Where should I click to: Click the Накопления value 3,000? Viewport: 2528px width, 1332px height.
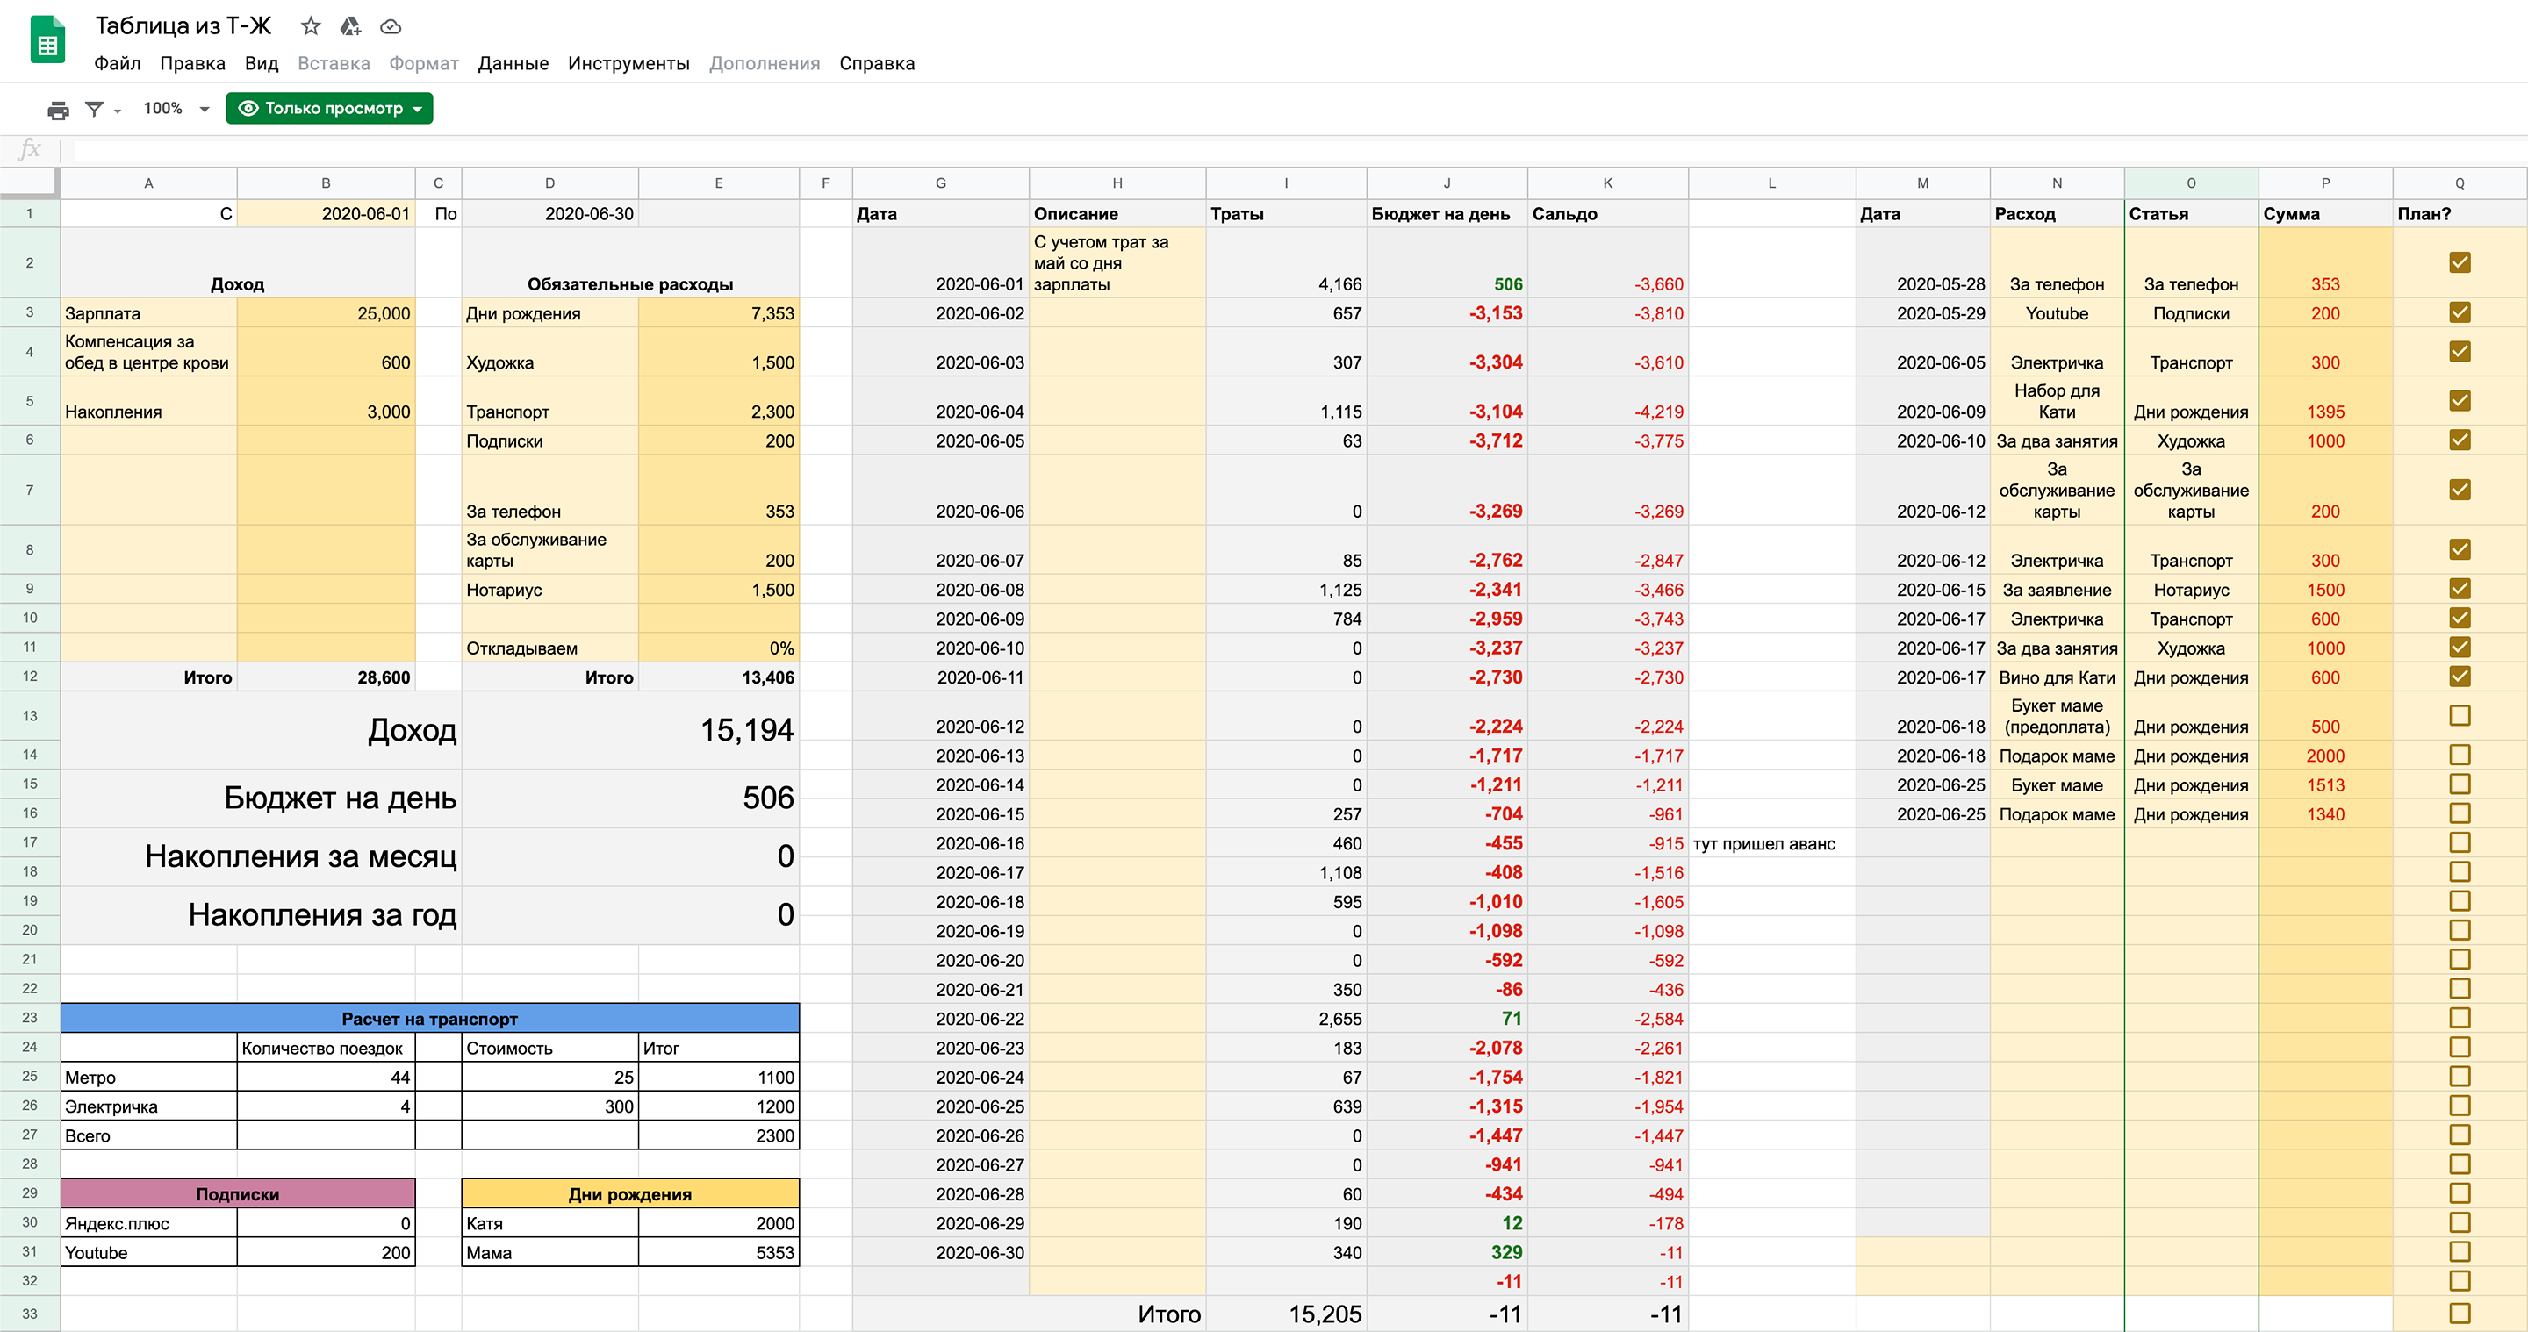[326, 401]
